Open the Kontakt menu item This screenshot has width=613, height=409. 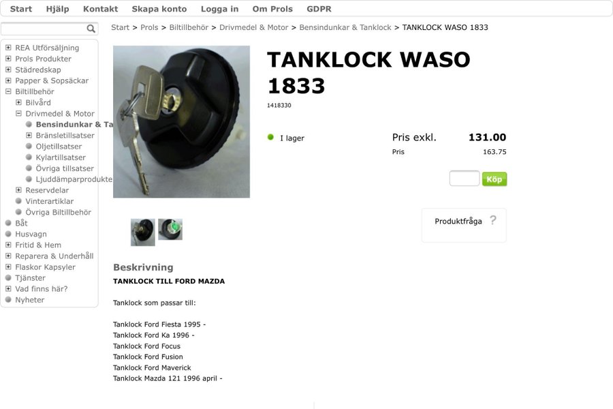click(x=101, y=9)
